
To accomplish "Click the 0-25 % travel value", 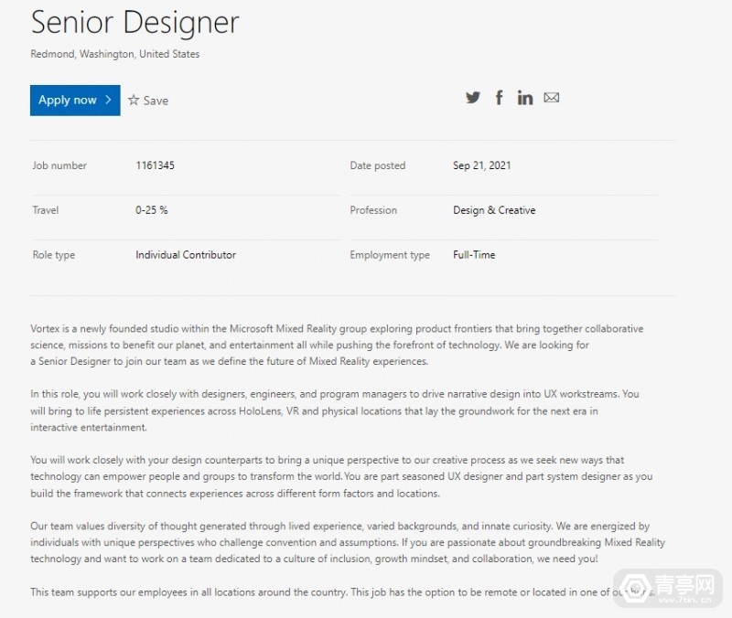I will (152, 210).
